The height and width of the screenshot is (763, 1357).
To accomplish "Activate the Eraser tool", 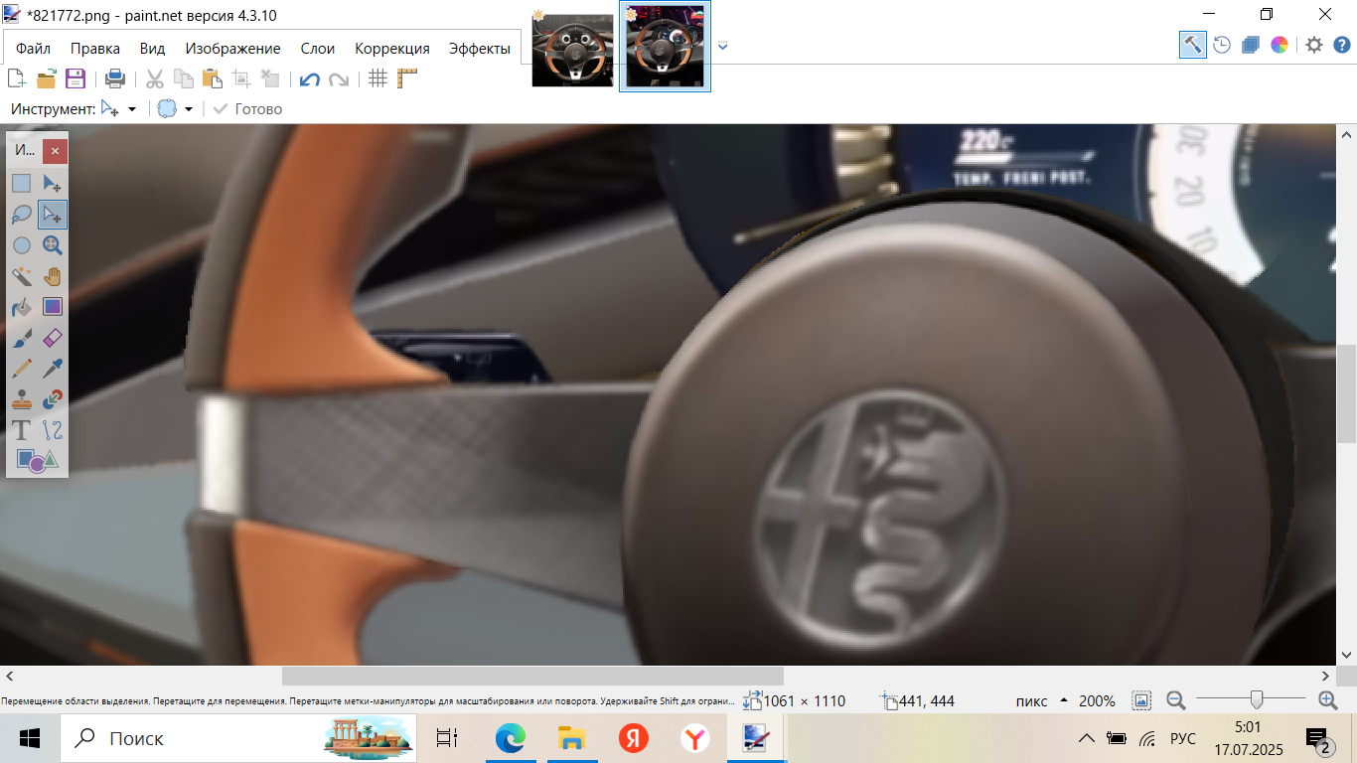I will click(x=53, y=338).
